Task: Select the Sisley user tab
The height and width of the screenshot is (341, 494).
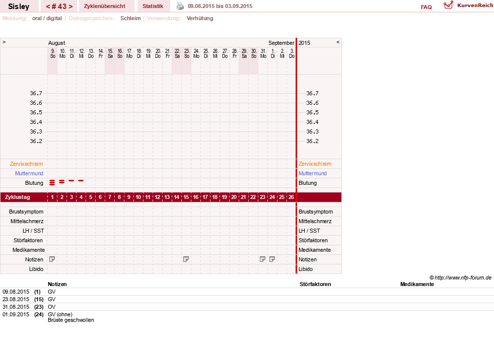Action: (19, 6)
